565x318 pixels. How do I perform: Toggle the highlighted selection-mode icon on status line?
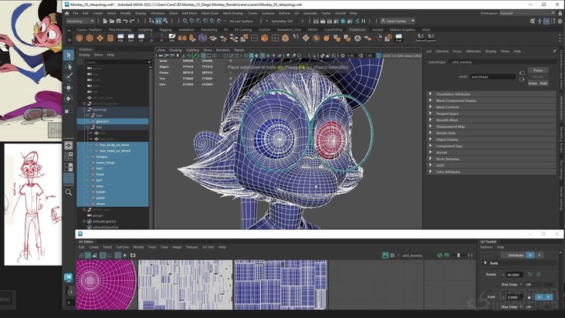(158, 22)
